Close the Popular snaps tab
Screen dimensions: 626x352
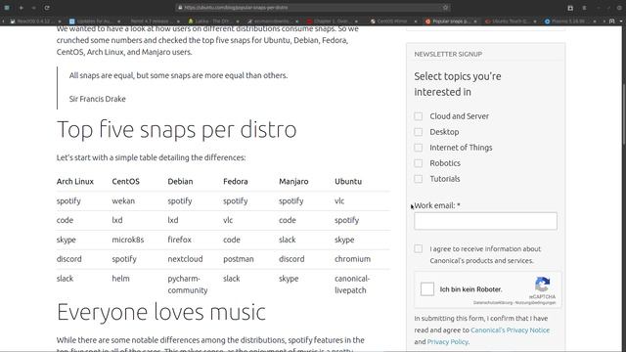tap(475, 22)
